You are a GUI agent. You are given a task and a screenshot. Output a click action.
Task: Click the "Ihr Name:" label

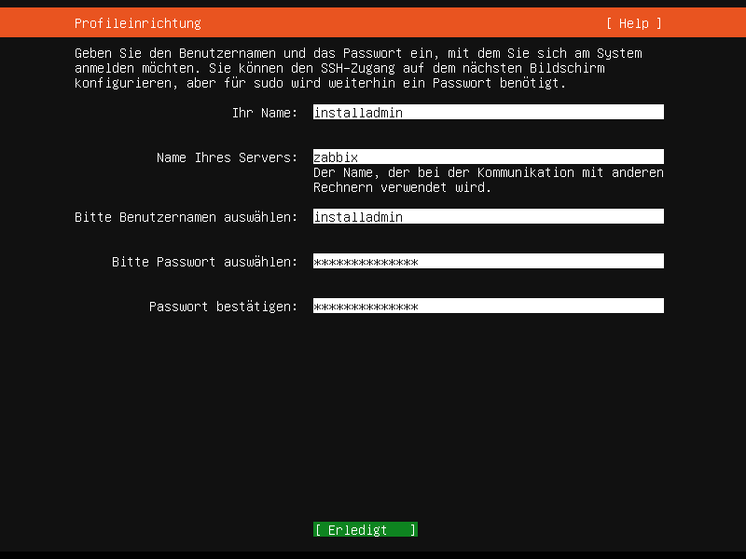[264, 113]
